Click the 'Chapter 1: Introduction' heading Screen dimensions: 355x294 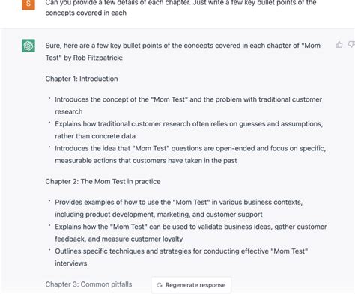82,79
